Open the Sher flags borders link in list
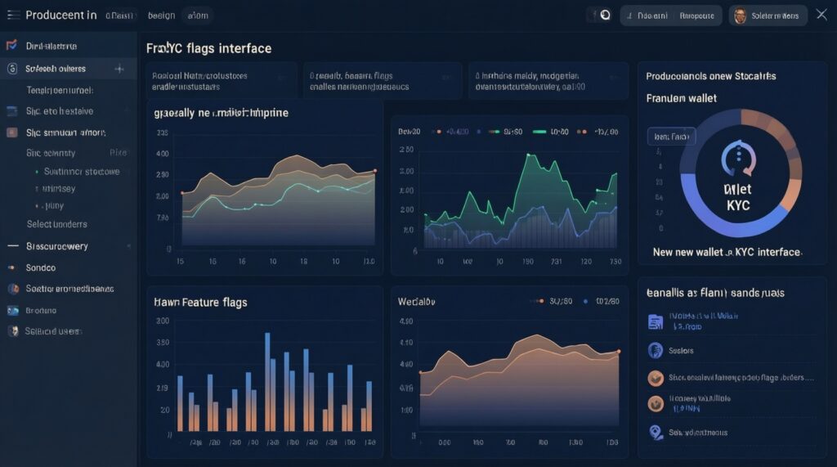The width and height of the screenshot is (837, 467). (741, 378)
